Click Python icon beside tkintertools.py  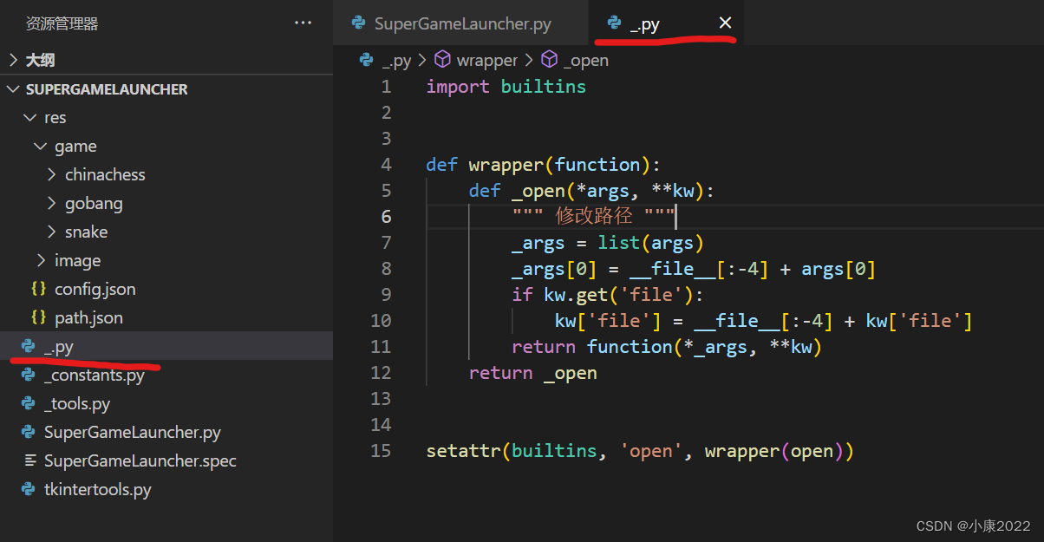(x=29, y=489)
